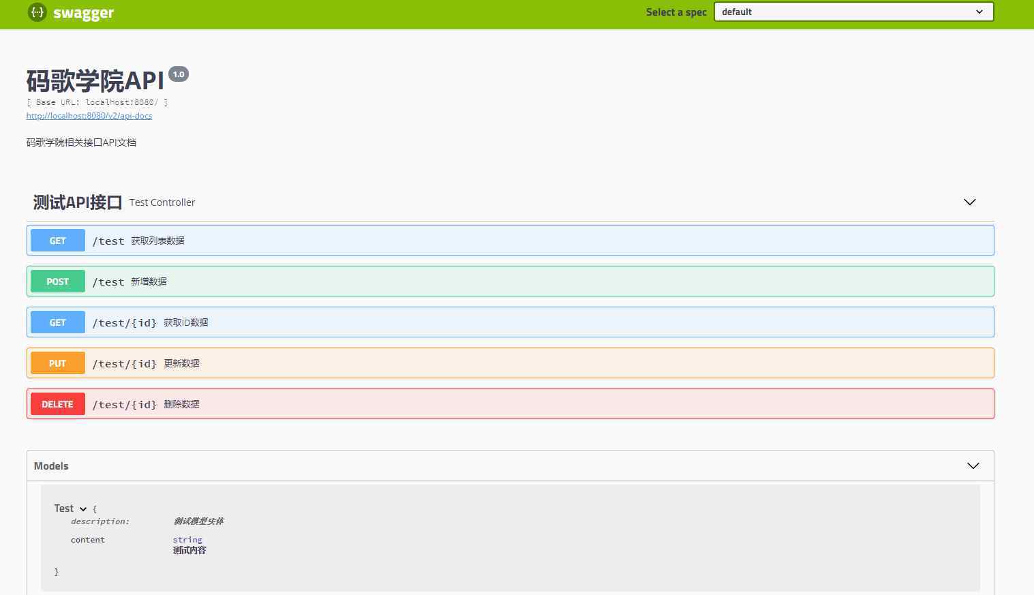Click the Base URL text

tap(97, 102)
